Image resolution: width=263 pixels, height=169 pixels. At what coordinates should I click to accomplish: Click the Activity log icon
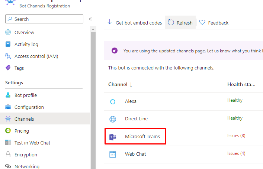click(x=8, y=44)
